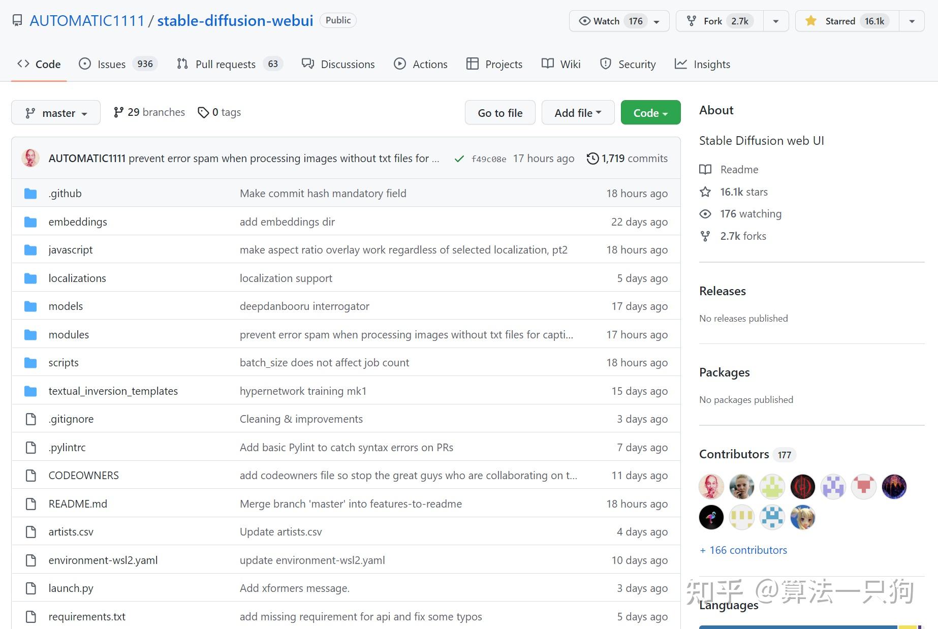The width and height of the screenshot is (938, 629).
Task: Click the fork icon beside 2.7k forks
Action: [x=705, y=236]
